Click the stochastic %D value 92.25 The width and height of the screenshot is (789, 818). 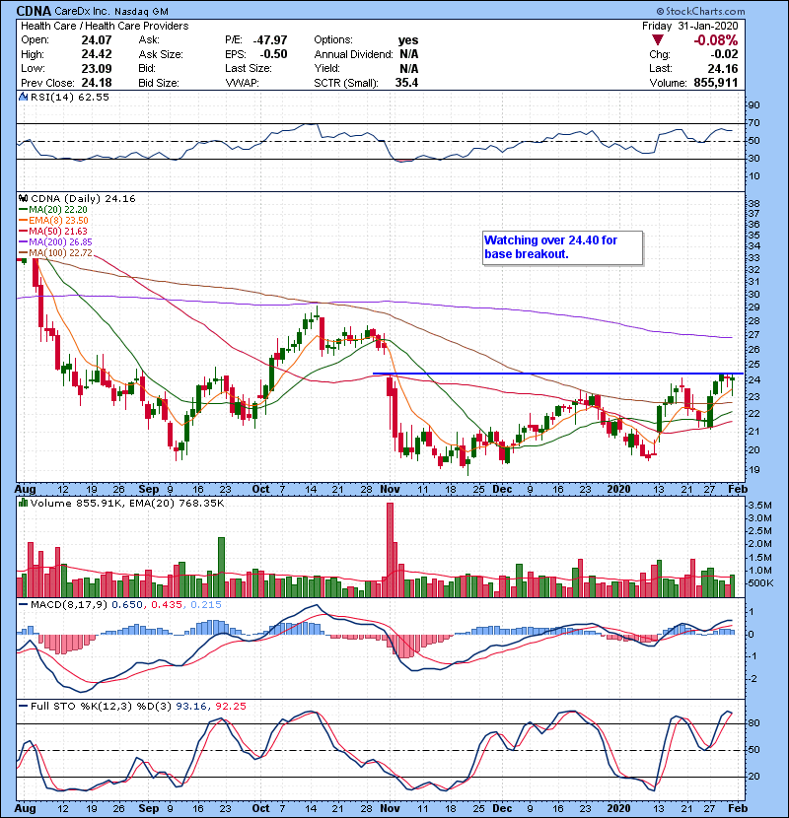[230, 707]
